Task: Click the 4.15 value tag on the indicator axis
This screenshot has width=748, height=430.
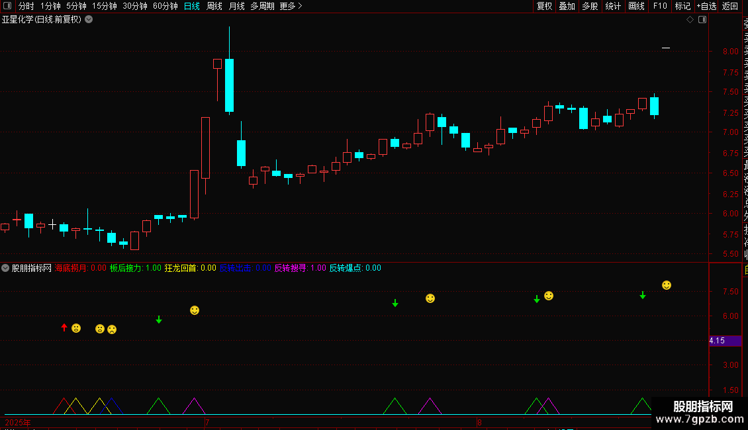Action: [x=725, y=341]
